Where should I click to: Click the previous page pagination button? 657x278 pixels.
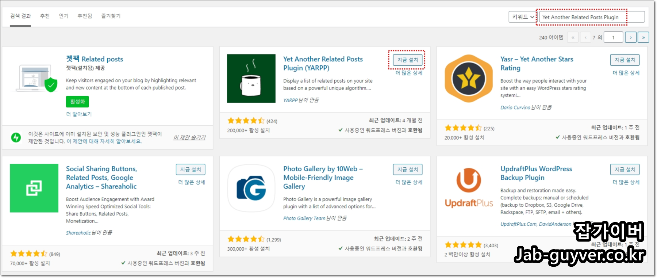pyautogui.click(x=585, y=37)
